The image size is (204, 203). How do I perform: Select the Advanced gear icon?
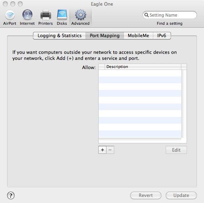click(x=81, y=15)
